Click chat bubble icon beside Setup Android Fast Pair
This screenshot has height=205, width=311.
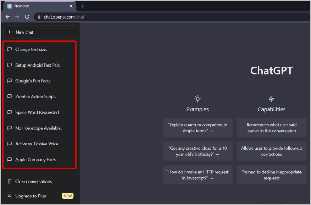(x=9, y=65)
